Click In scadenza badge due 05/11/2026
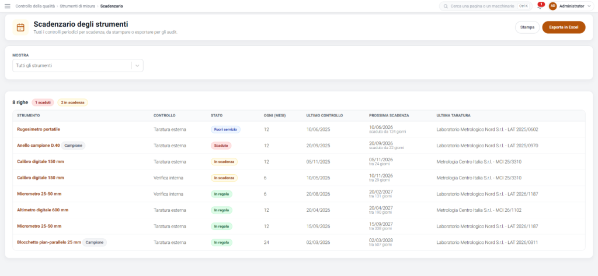The width and height of the screenshot is (598, 276). 224,161
